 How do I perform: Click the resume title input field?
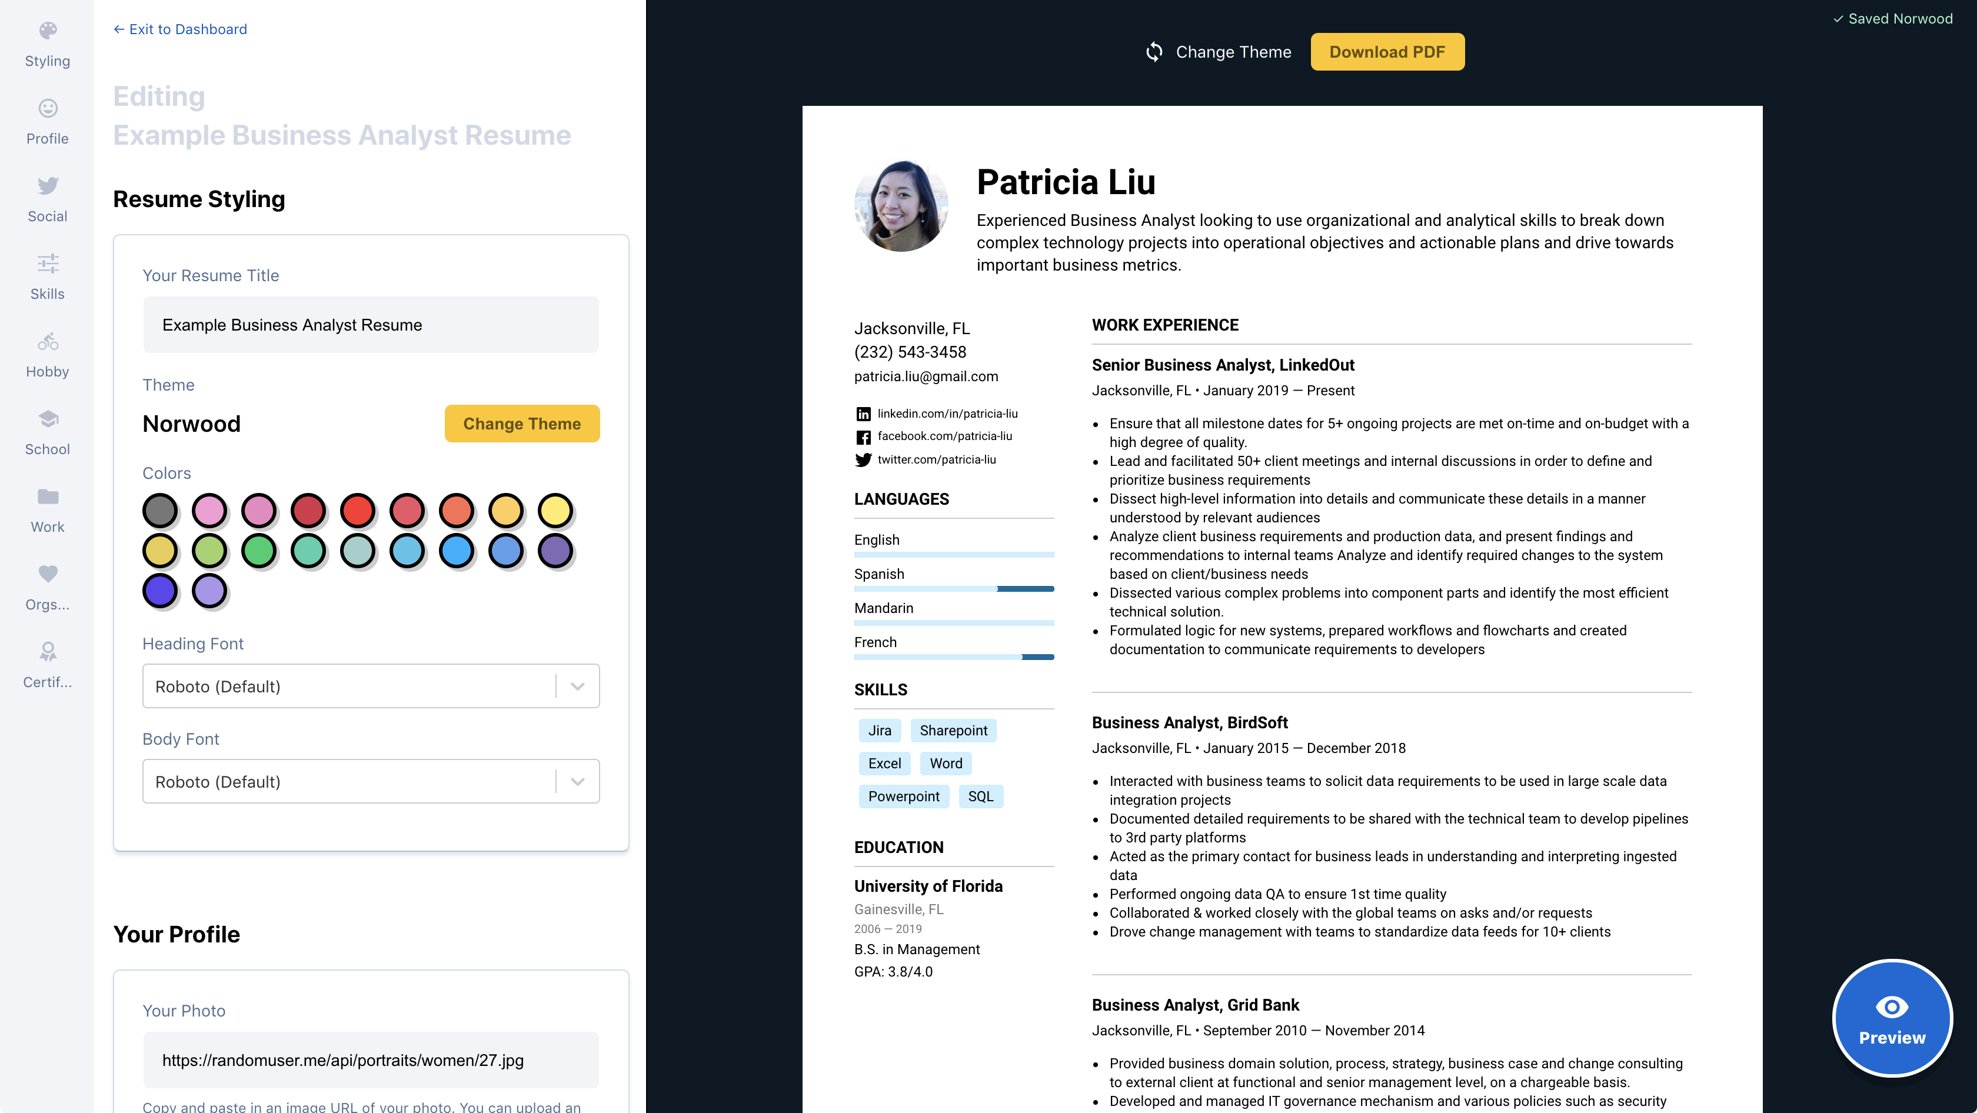point(371,325)
